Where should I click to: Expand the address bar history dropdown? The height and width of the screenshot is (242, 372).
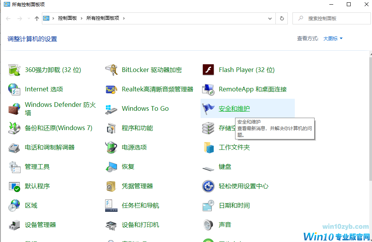[x=270, y=18]
